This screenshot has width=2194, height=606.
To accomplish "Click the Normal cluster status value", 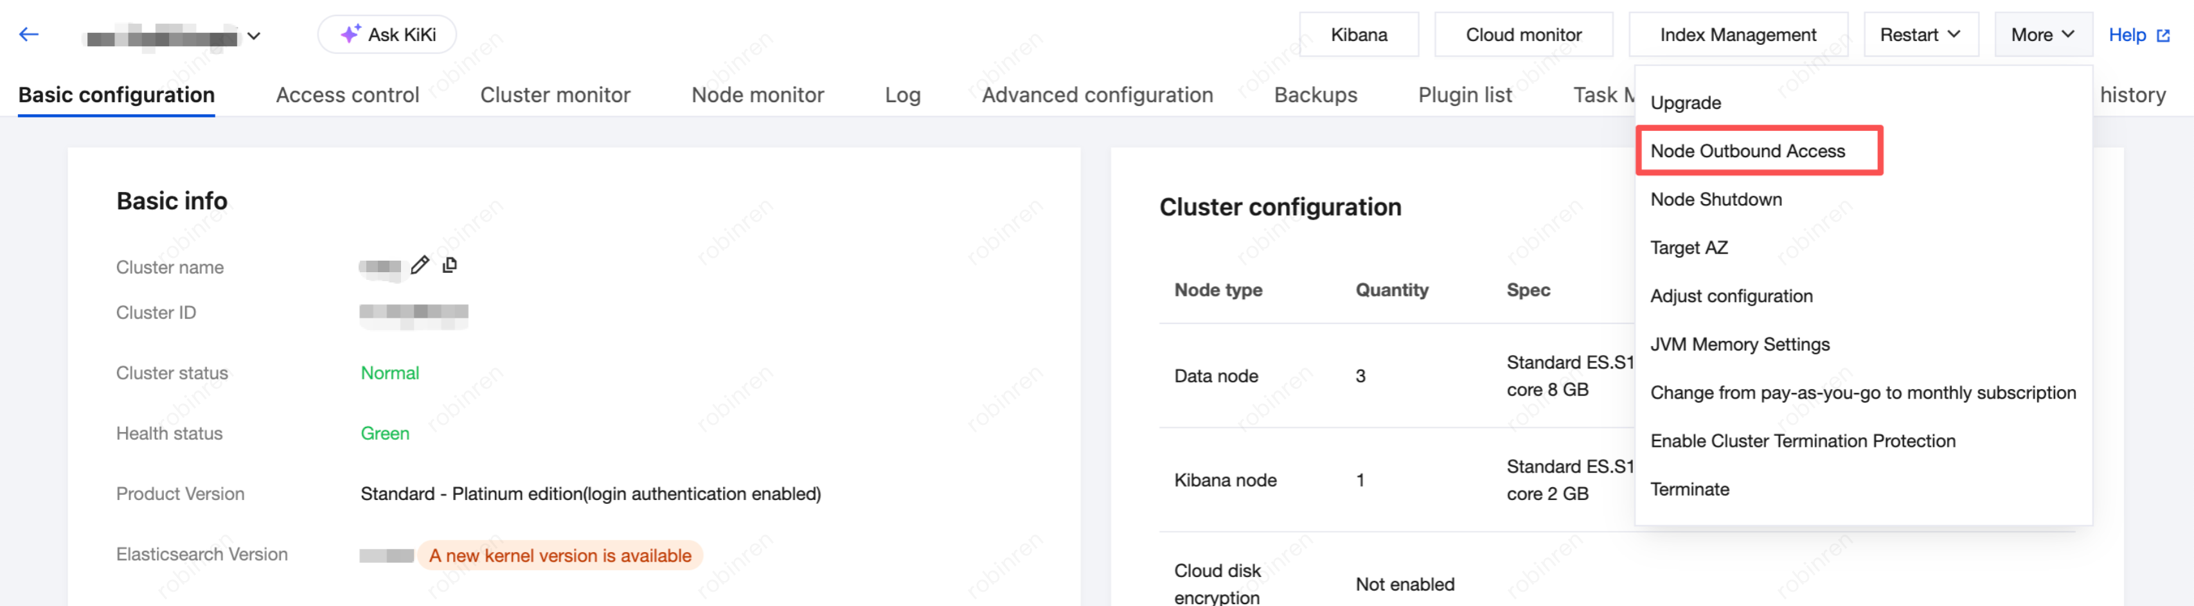I will (389, 373).
